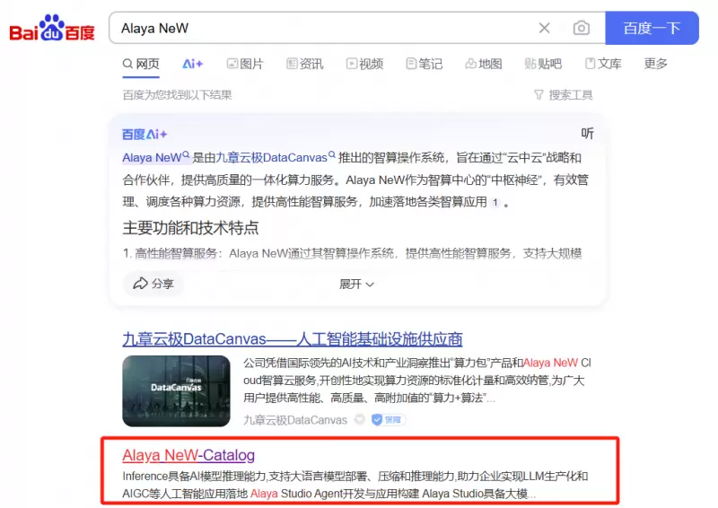Screen dimensions: 718x508
Task: Switch to the 视频 video tab
Action: (x=364, y=64)
